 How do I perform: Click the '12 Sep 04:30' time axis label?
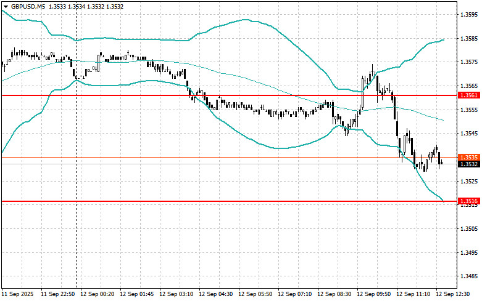pos(216,294)
